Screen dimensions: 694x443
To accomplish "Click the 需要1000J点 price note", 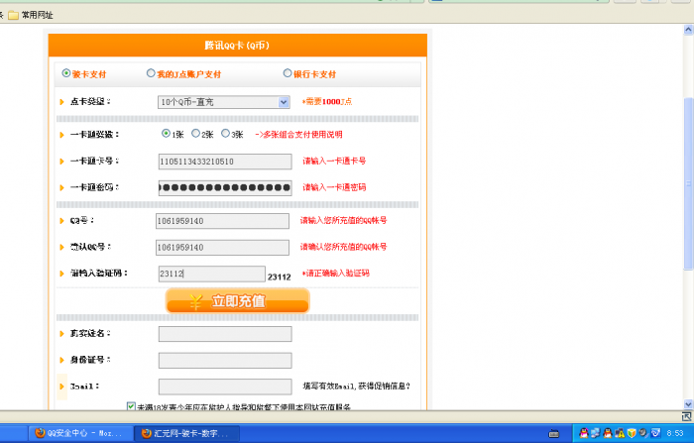I will 327,102.
